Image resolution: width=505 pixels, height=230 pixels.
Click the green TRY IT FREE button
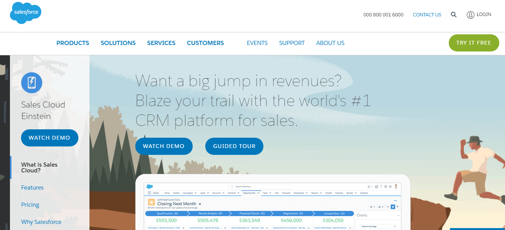point(474,43)
